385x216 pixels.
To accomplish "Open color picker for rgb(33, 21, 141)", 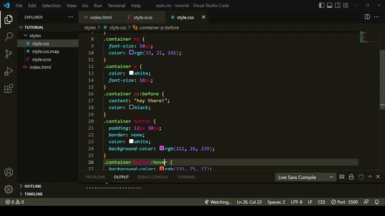I will (131, 52).
